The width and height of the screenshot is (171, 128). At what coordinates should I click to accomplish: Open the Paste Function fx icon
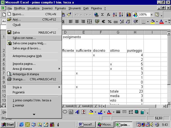[108, 15]
